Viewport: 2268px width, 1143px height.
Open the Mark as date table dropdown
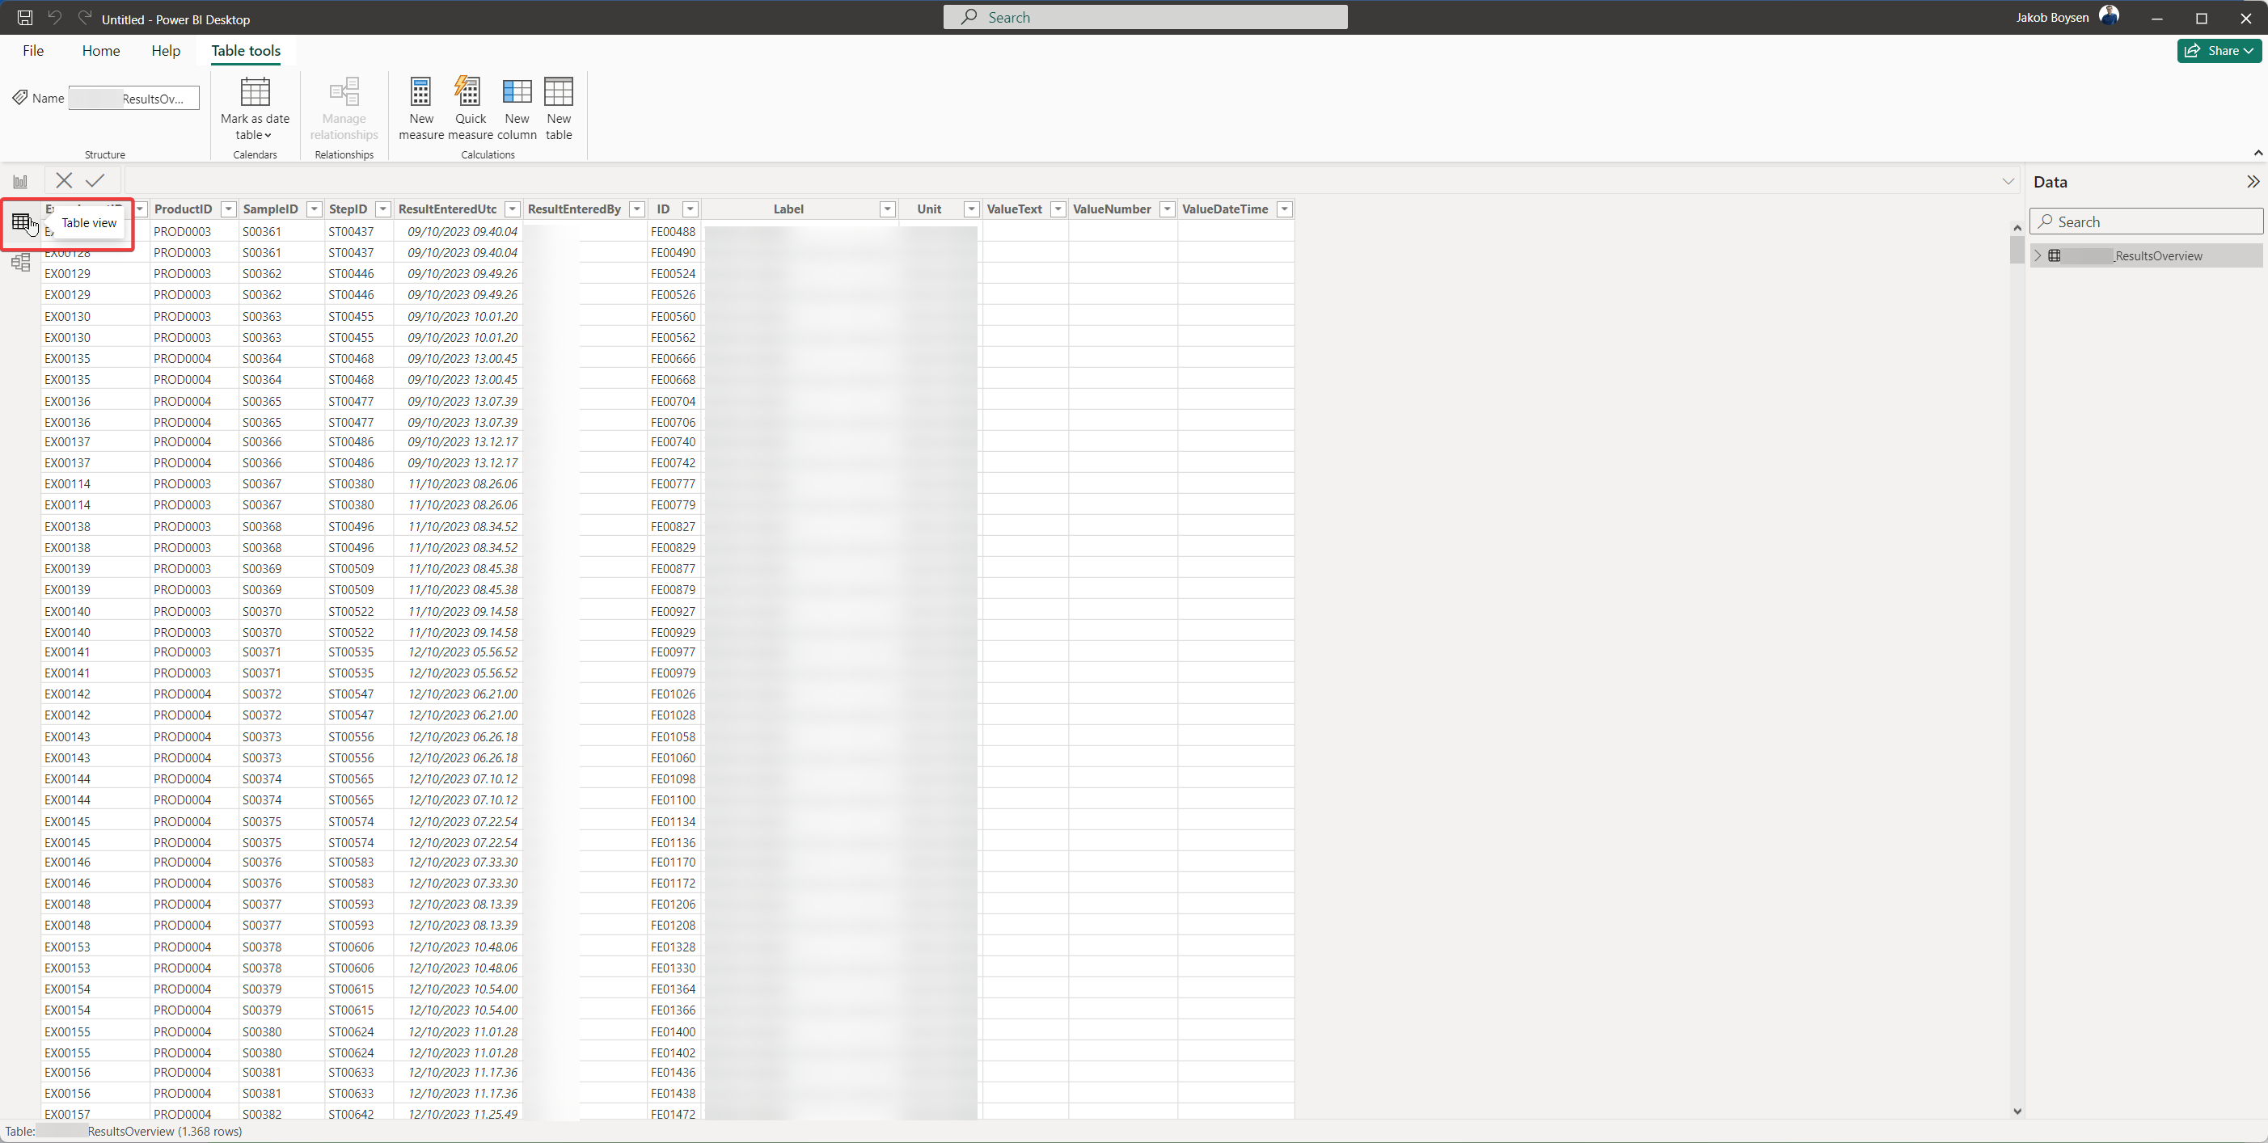pos(255,126)
